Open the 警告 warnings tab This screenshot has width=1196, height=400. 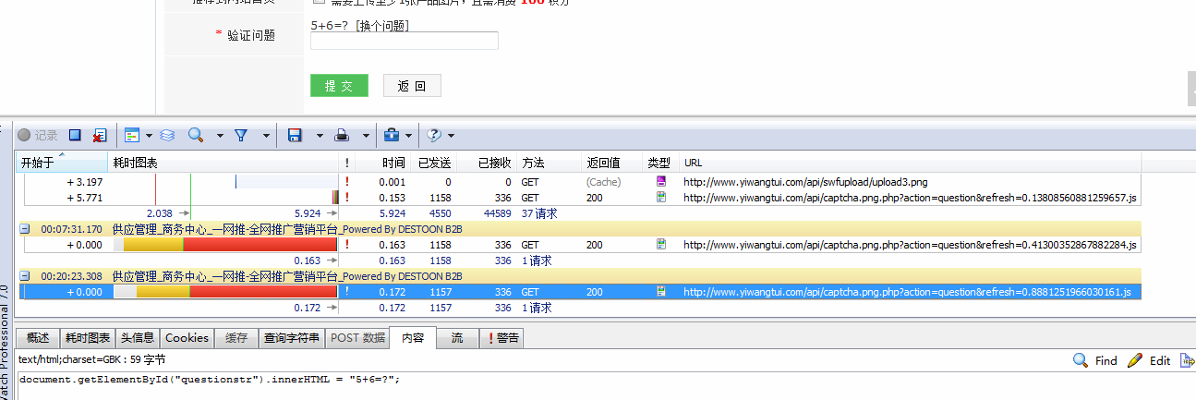point(501,338)
